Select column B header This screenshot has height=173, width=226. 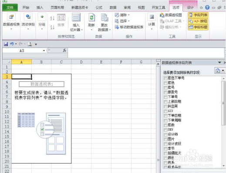pos(41,62)
